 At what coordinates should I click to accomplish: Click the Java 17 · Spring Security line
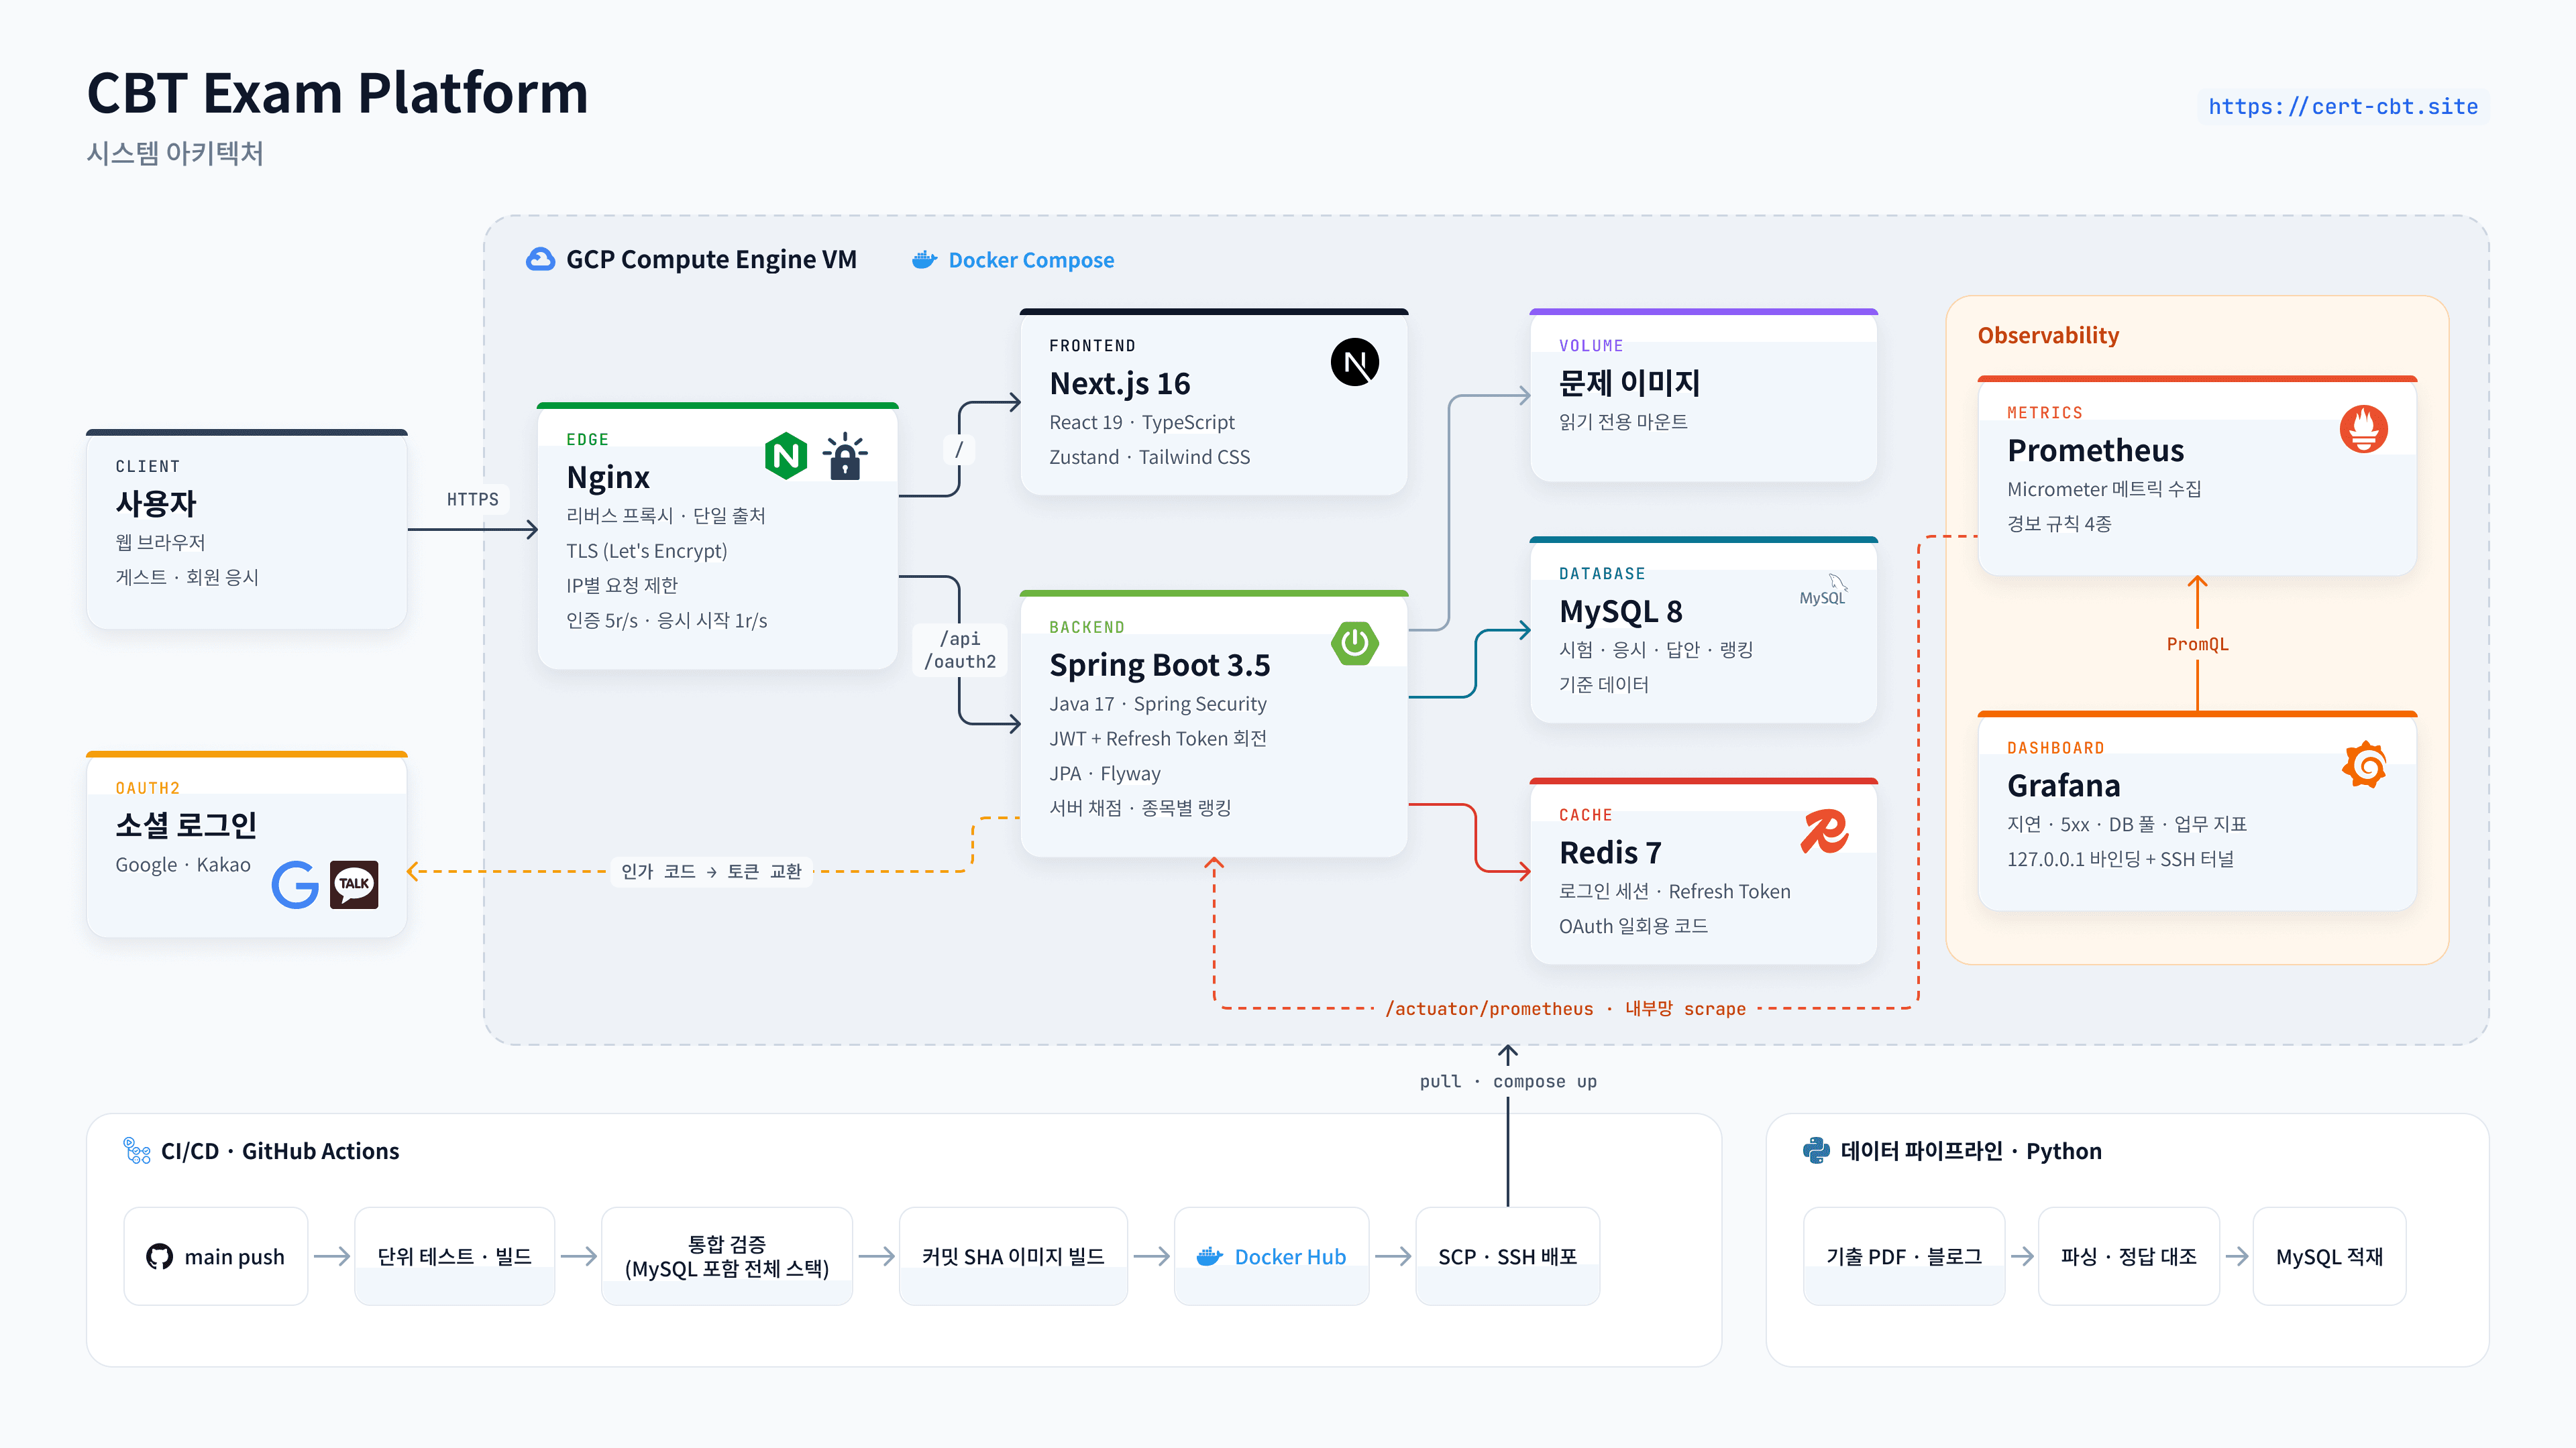[x=1157, y=705]
